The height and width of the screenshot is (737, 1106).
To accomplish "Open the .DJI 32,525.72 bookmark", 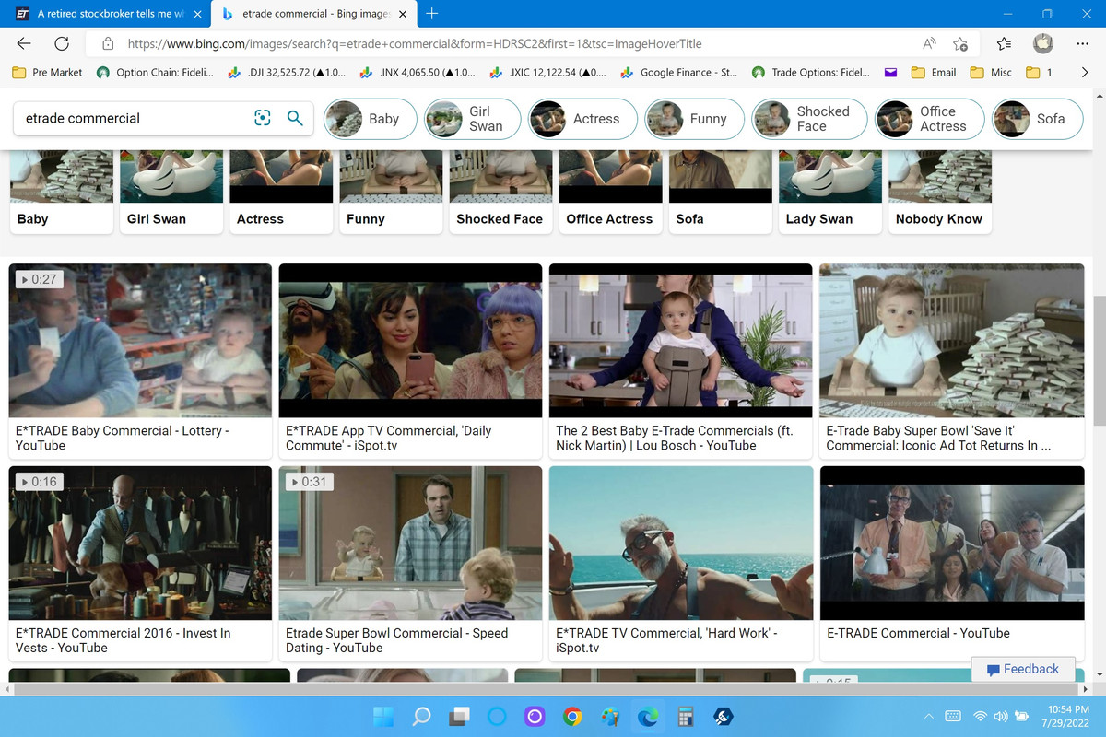I will pos(287,72).
